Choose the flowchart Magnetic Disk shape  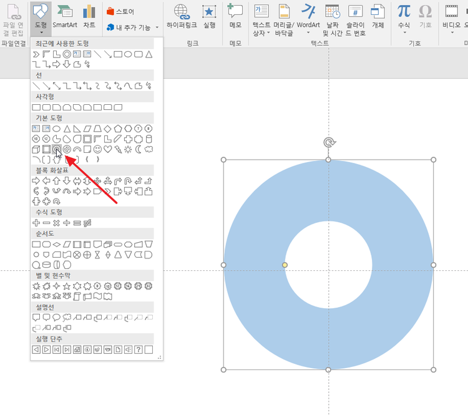pyautogui.click(x=46, y=265)
